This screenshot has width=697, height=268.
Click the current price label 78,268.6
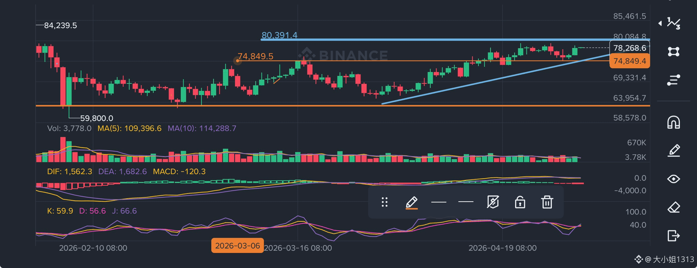point(630,48)
